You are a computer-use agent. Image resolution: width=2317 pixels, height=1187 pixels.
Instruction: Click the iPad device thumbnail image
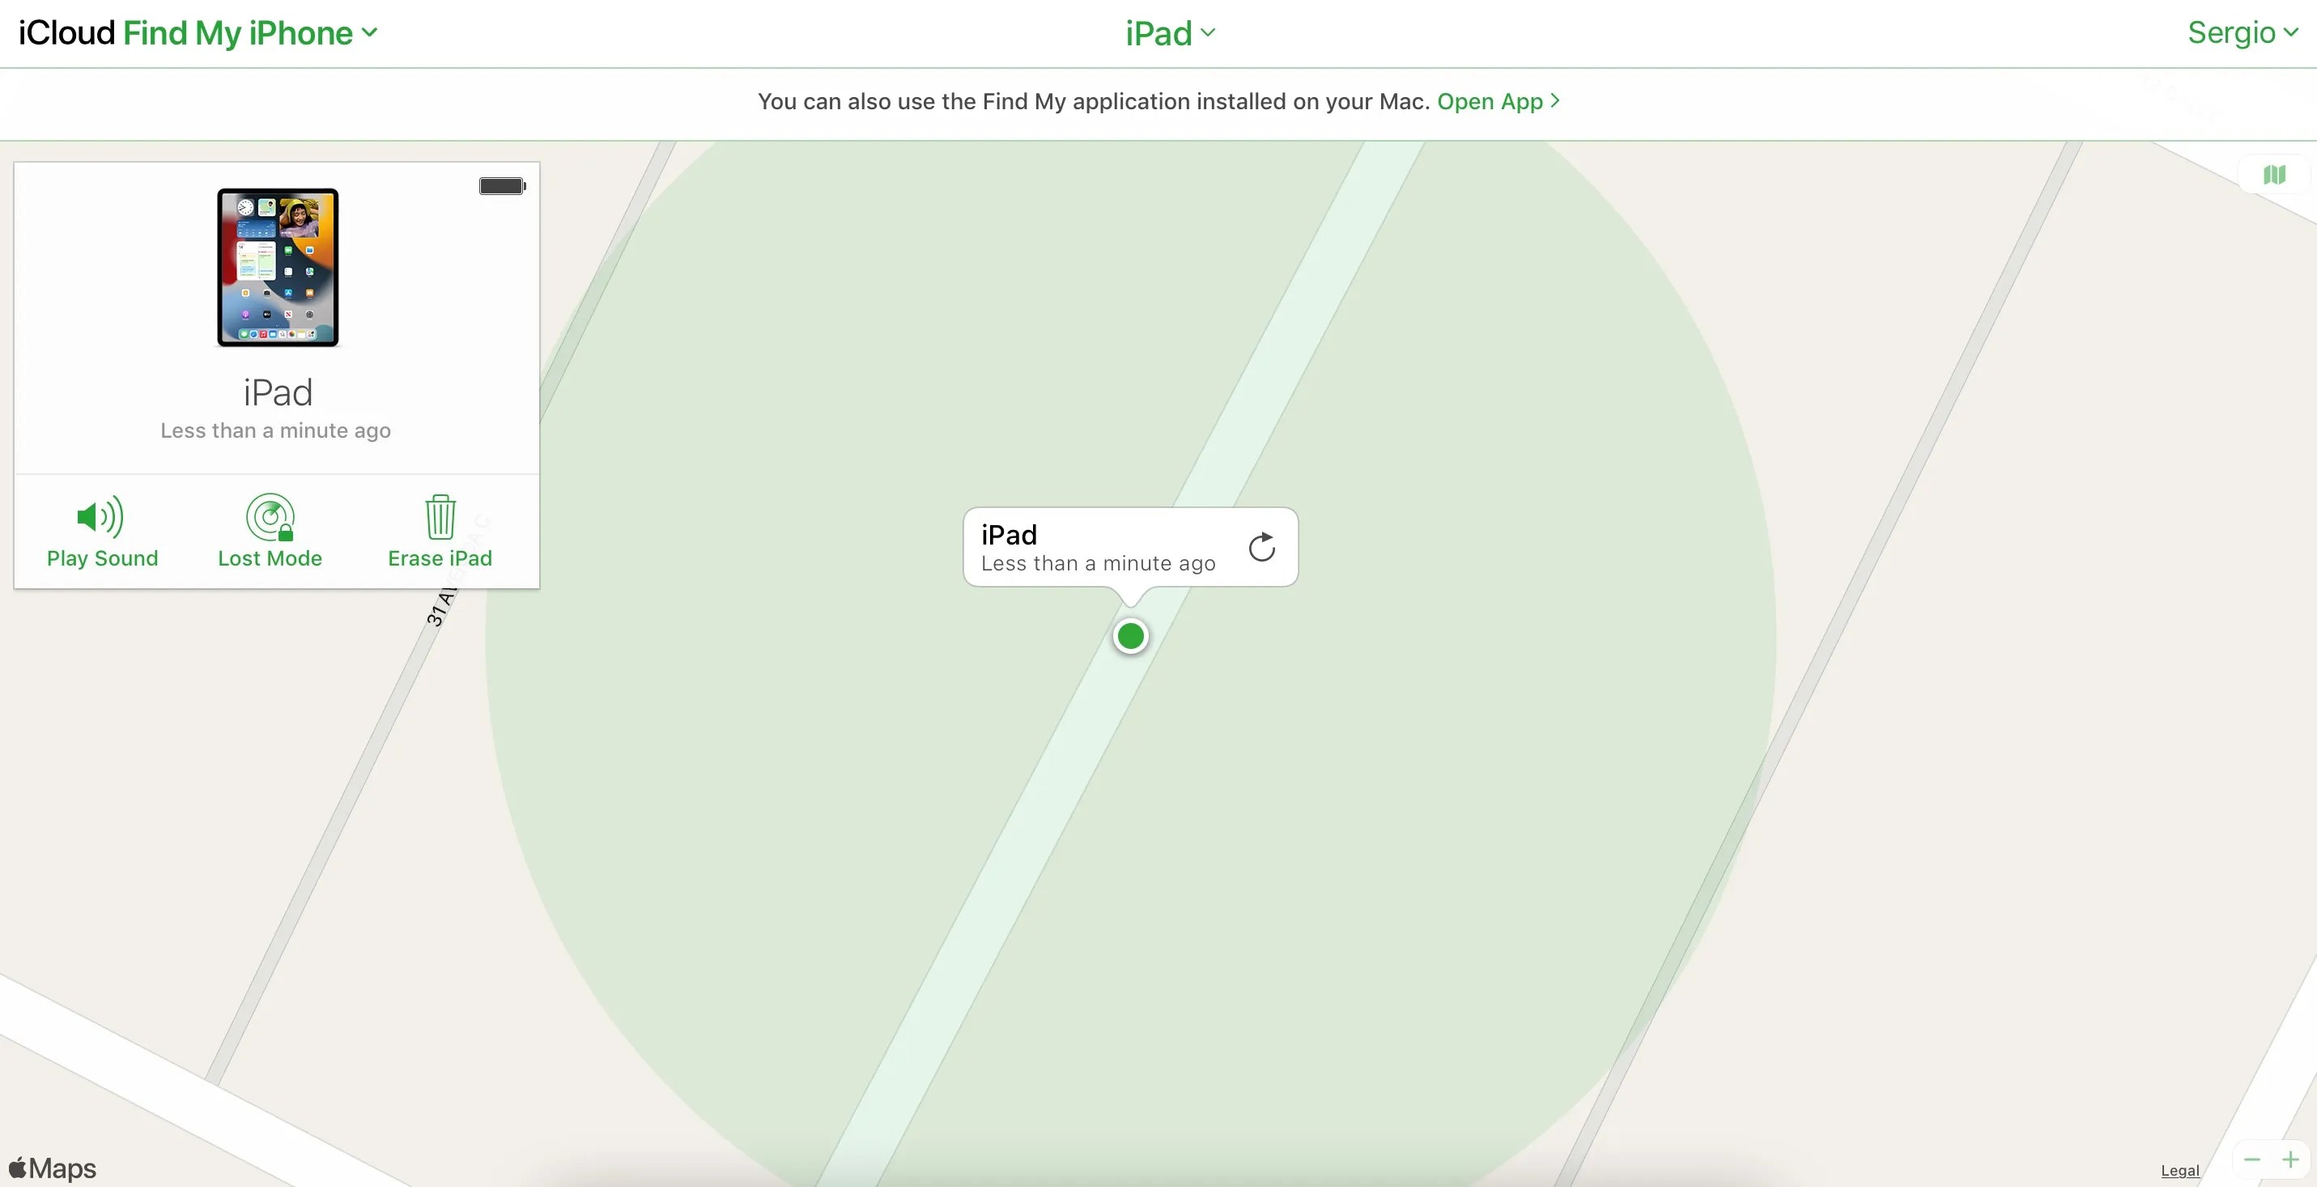278,266
